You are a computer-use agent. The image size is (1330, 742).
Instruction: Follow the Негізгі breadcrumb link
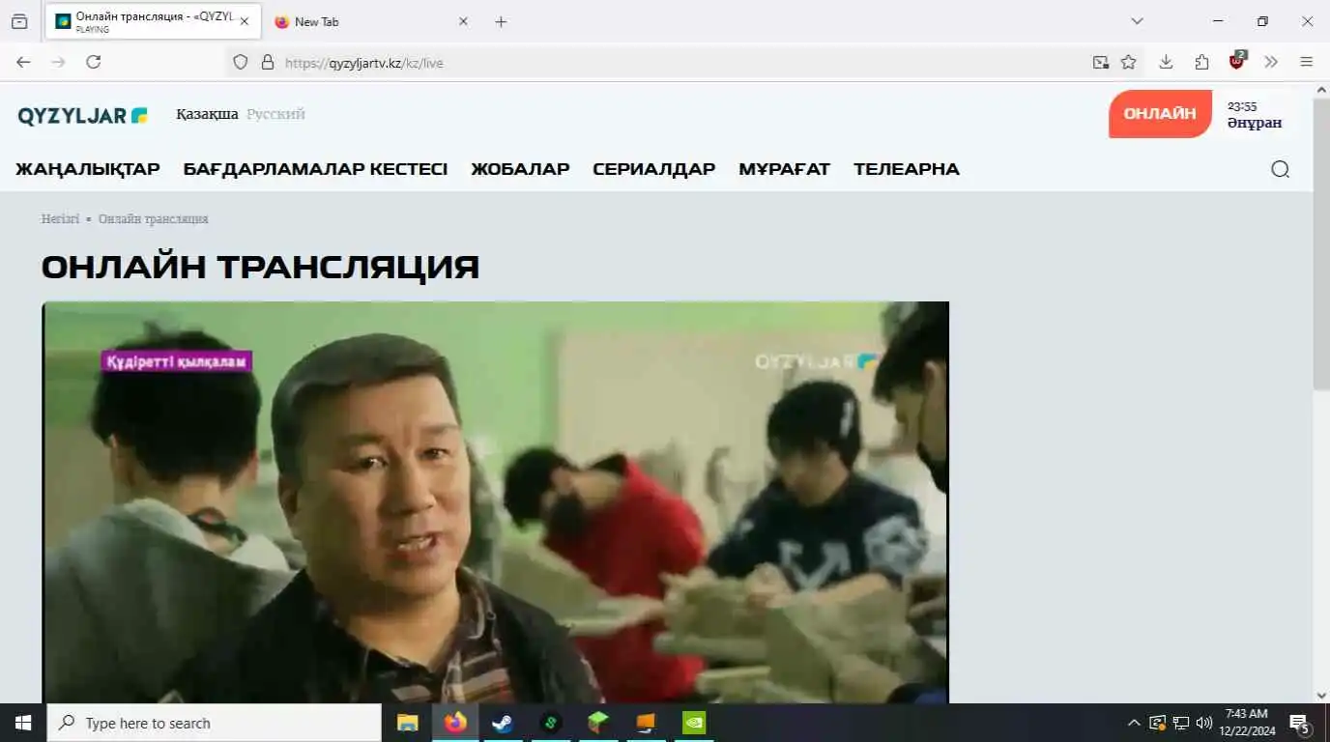pos(60,219)
